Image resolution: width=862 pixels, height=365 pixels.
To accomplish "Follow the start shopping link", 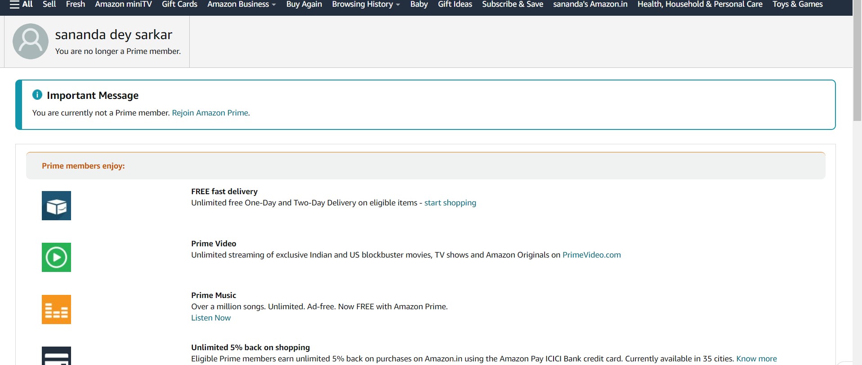I will click(450, 203).
